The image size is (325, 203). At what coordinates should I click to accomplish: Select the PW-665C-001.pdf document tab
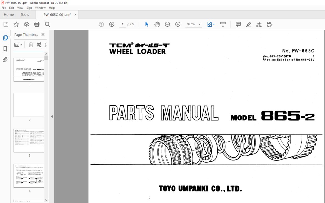pos(57,14)
